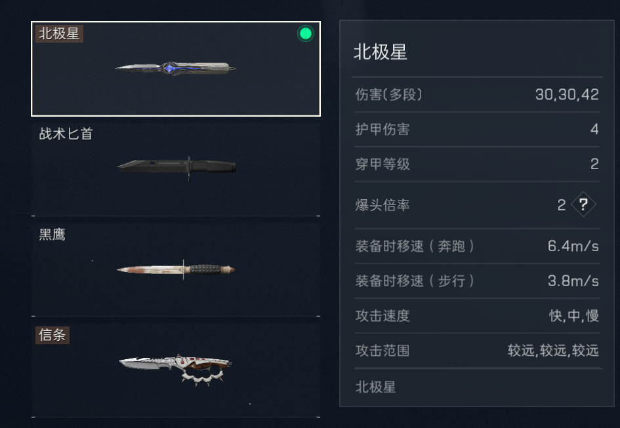
Task: Click the 护甲伤害 stat row
Action: (477, 129)
